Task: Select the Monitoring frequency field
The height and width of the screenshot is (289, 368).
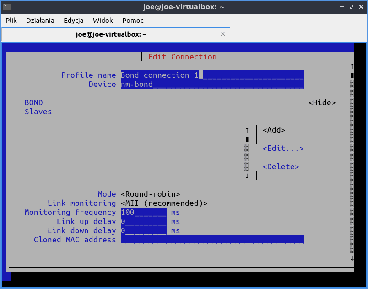Action: pyautogui.click(x=142, y=212)
